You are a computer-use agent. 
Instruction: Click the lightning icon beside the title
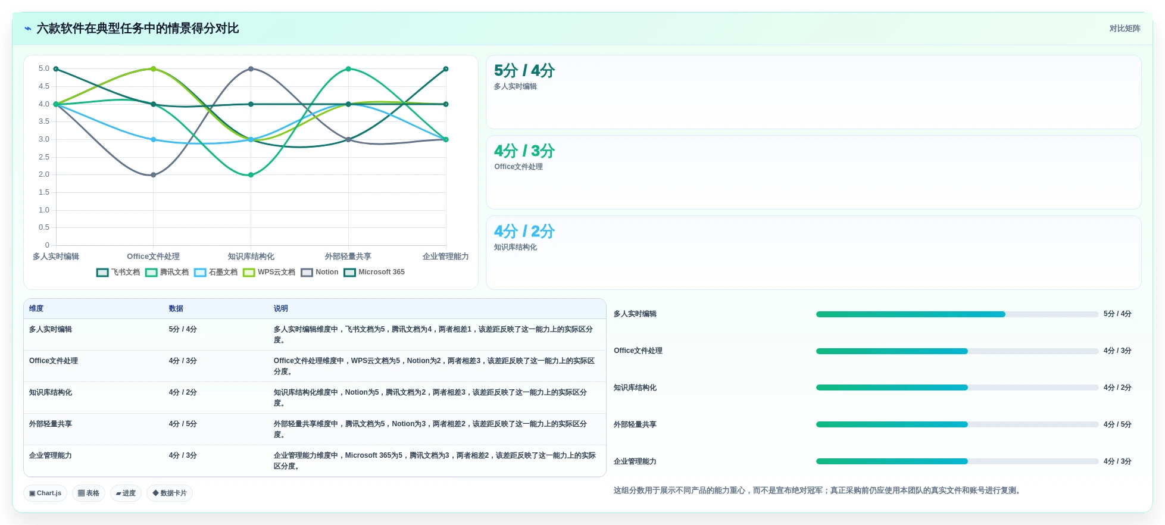(28, 29)
